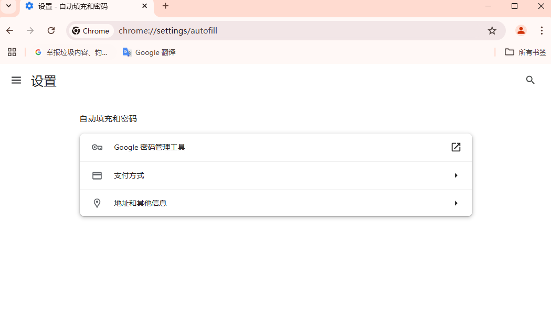Open the 举报垃圾内容 bookmark

[x=71, y=52]
